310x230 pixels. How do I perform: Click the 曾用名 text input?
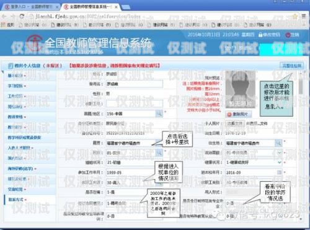tap(135, 84)
